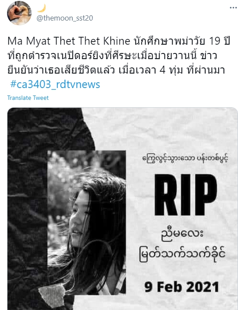Click the second line of Thai tweet text

point(112,56)
